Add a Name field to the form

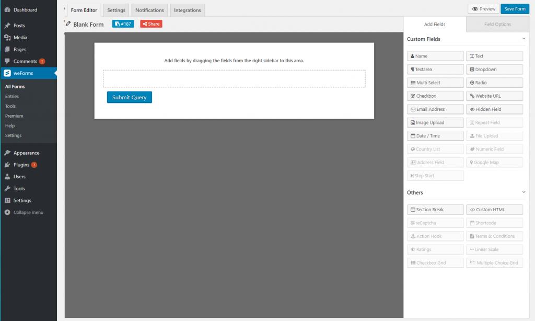point(435,56)
